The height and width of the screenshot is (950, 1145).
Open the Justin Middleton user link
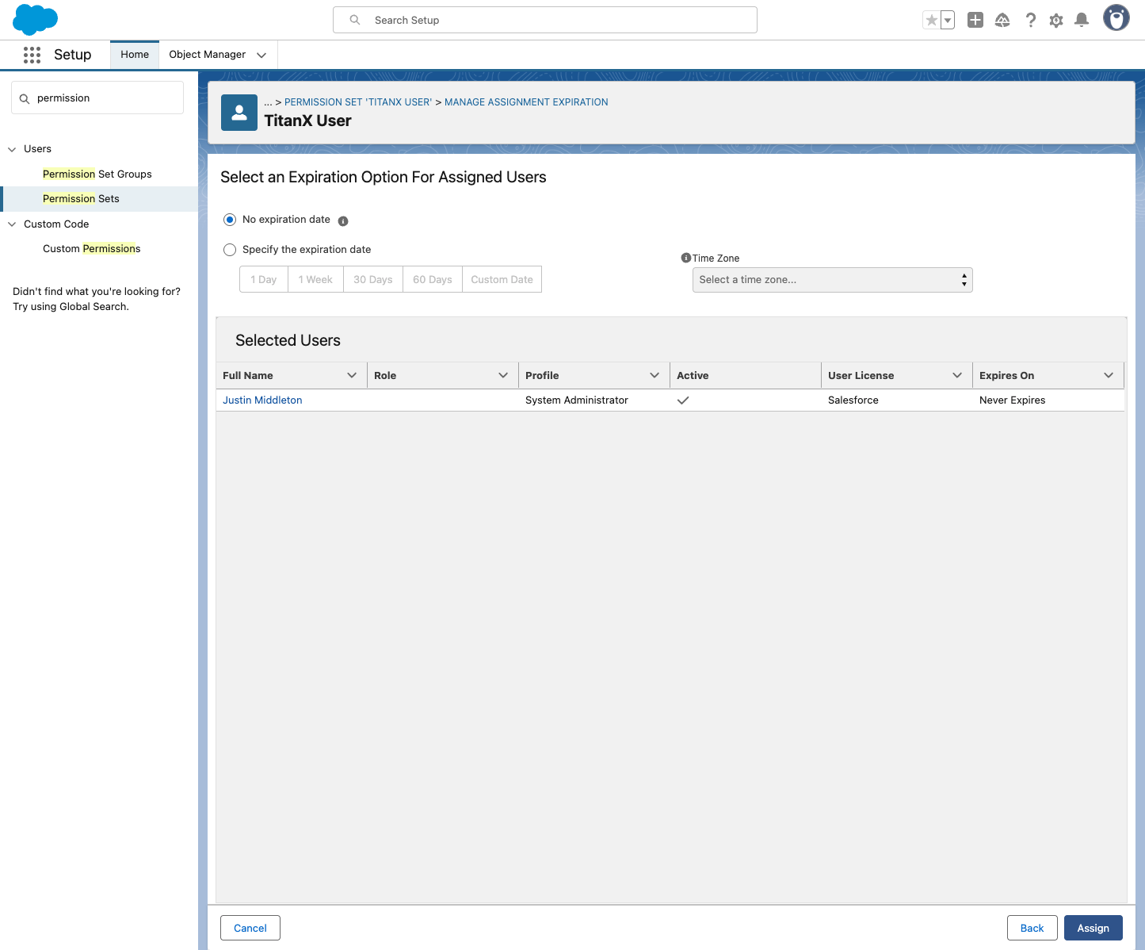point(262,400)
